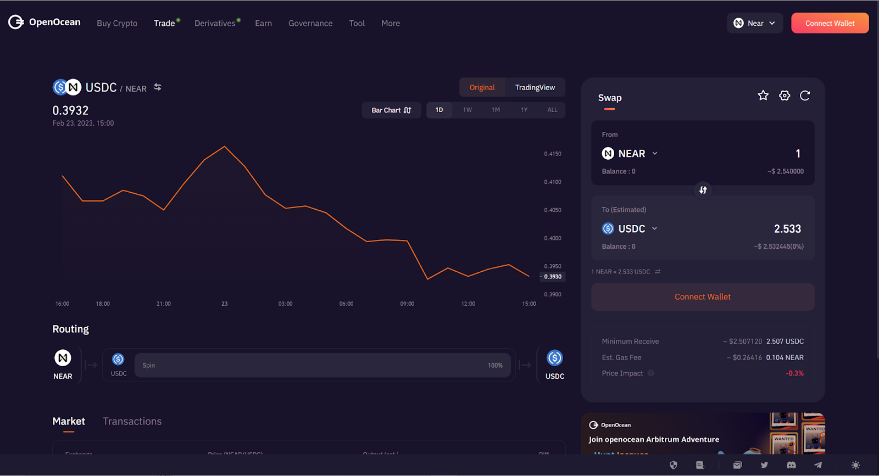
Task: Click the Spin 100% route bar
Action: point(322,365)
